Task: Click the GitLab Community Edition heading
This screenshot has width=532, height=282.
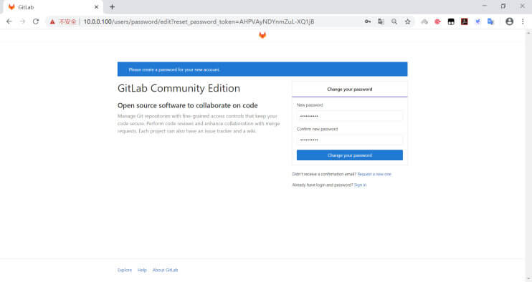Action: click(x=179, y=88)
